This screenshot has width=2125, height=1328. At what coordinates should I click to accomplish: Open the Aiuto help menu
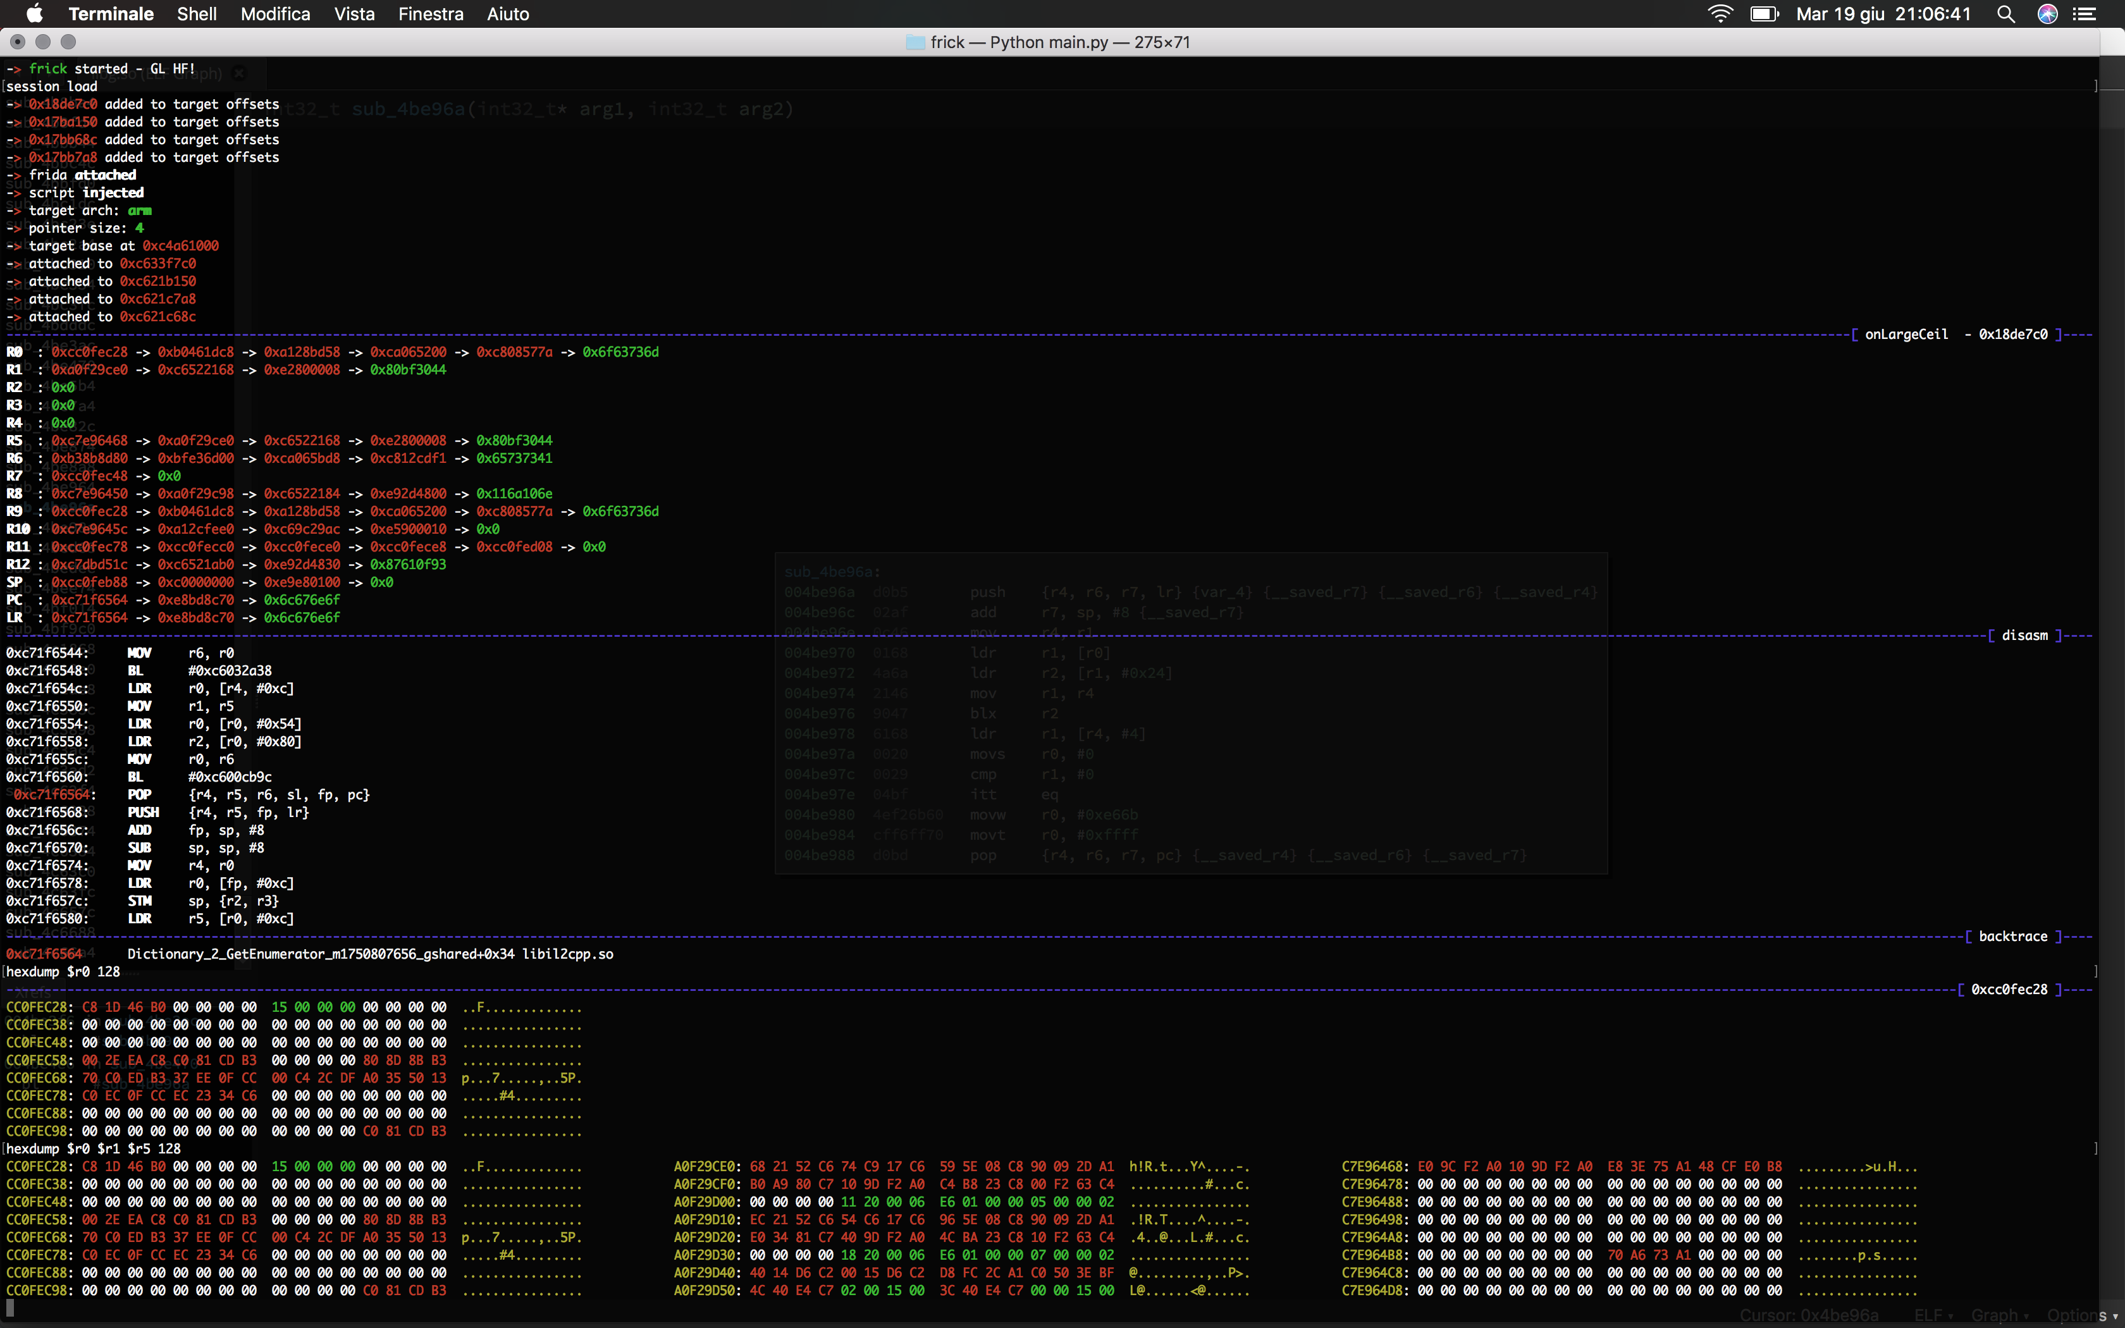pyautogui.click(x=508, y=14)
